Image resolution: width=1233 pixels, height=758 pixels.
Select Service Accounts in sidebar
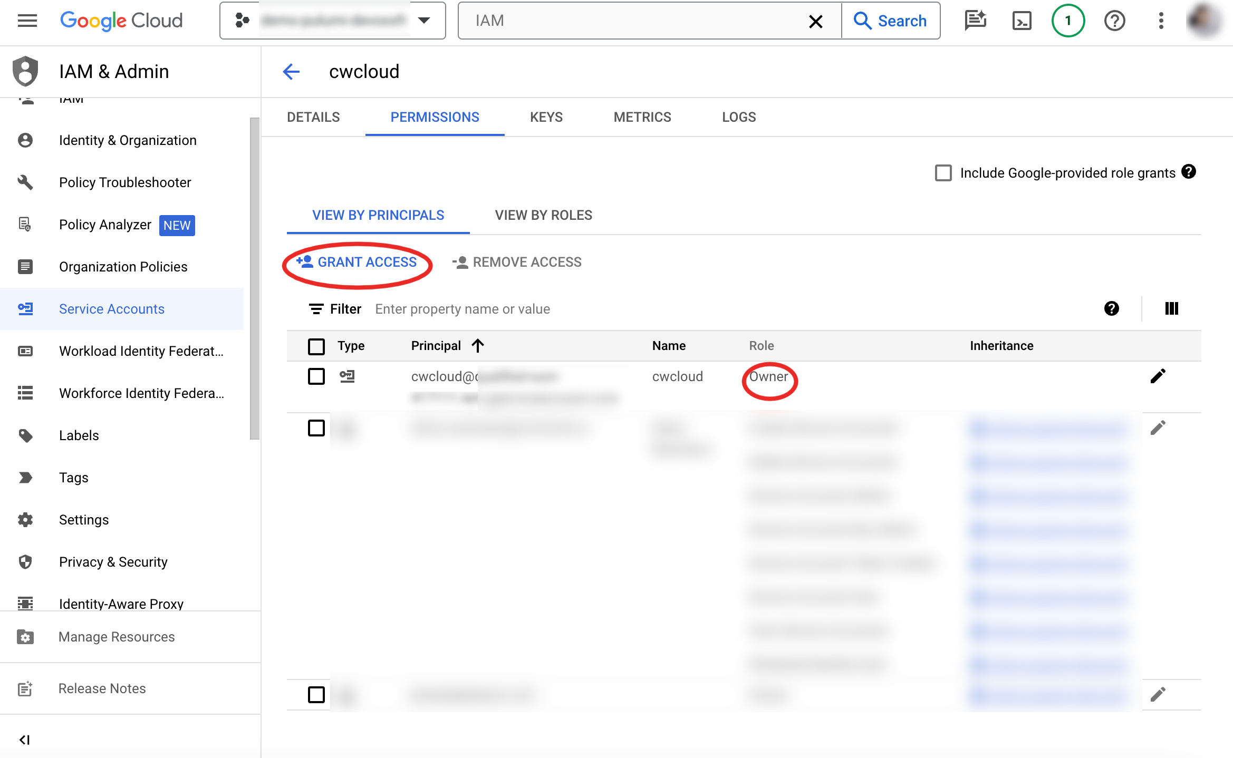coord(122,309)
